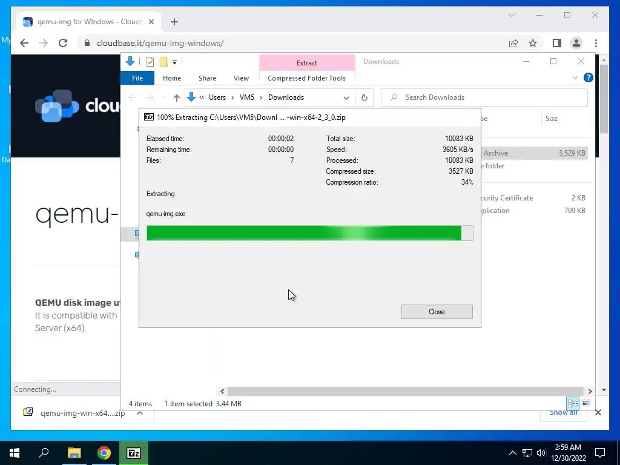Viewport: 620px width, 465px height.
Task: Click Users in the address breadcrumb
Action: [217, 97]
